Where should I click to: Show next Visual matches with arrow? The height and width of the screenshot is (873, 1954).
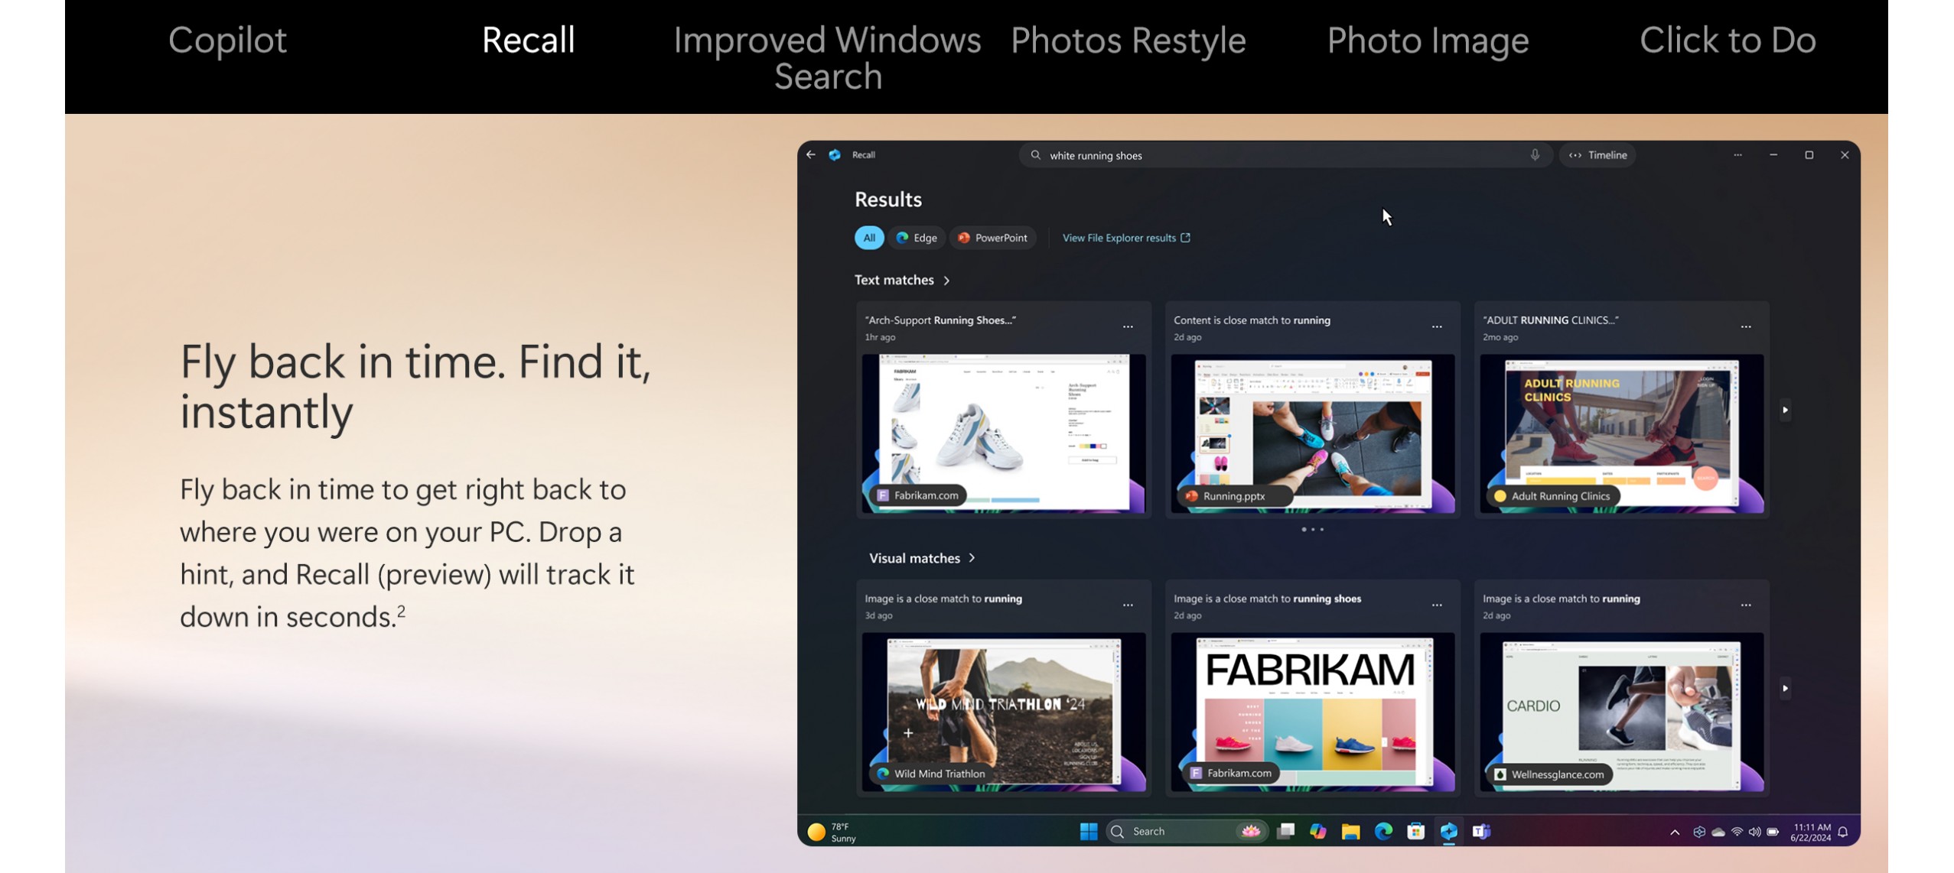click(x=1785, y=688)
